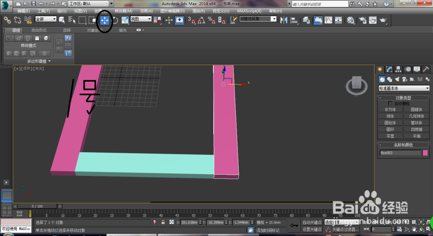Collapse the 对象类型 rollout
The height and width of the screenshot is (236, 433).
(x=403, y=98)
